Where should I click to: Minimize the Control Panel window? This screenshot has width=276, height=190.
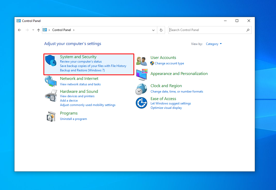[x=225, y=21]
